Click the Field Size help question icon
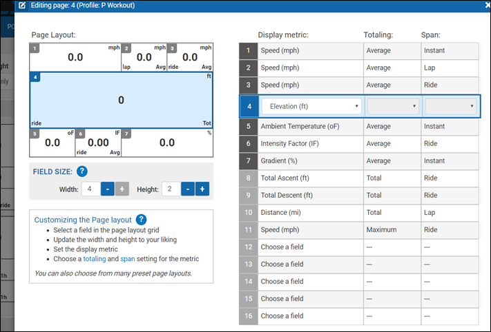491x332 pixels. click(82, 172)
